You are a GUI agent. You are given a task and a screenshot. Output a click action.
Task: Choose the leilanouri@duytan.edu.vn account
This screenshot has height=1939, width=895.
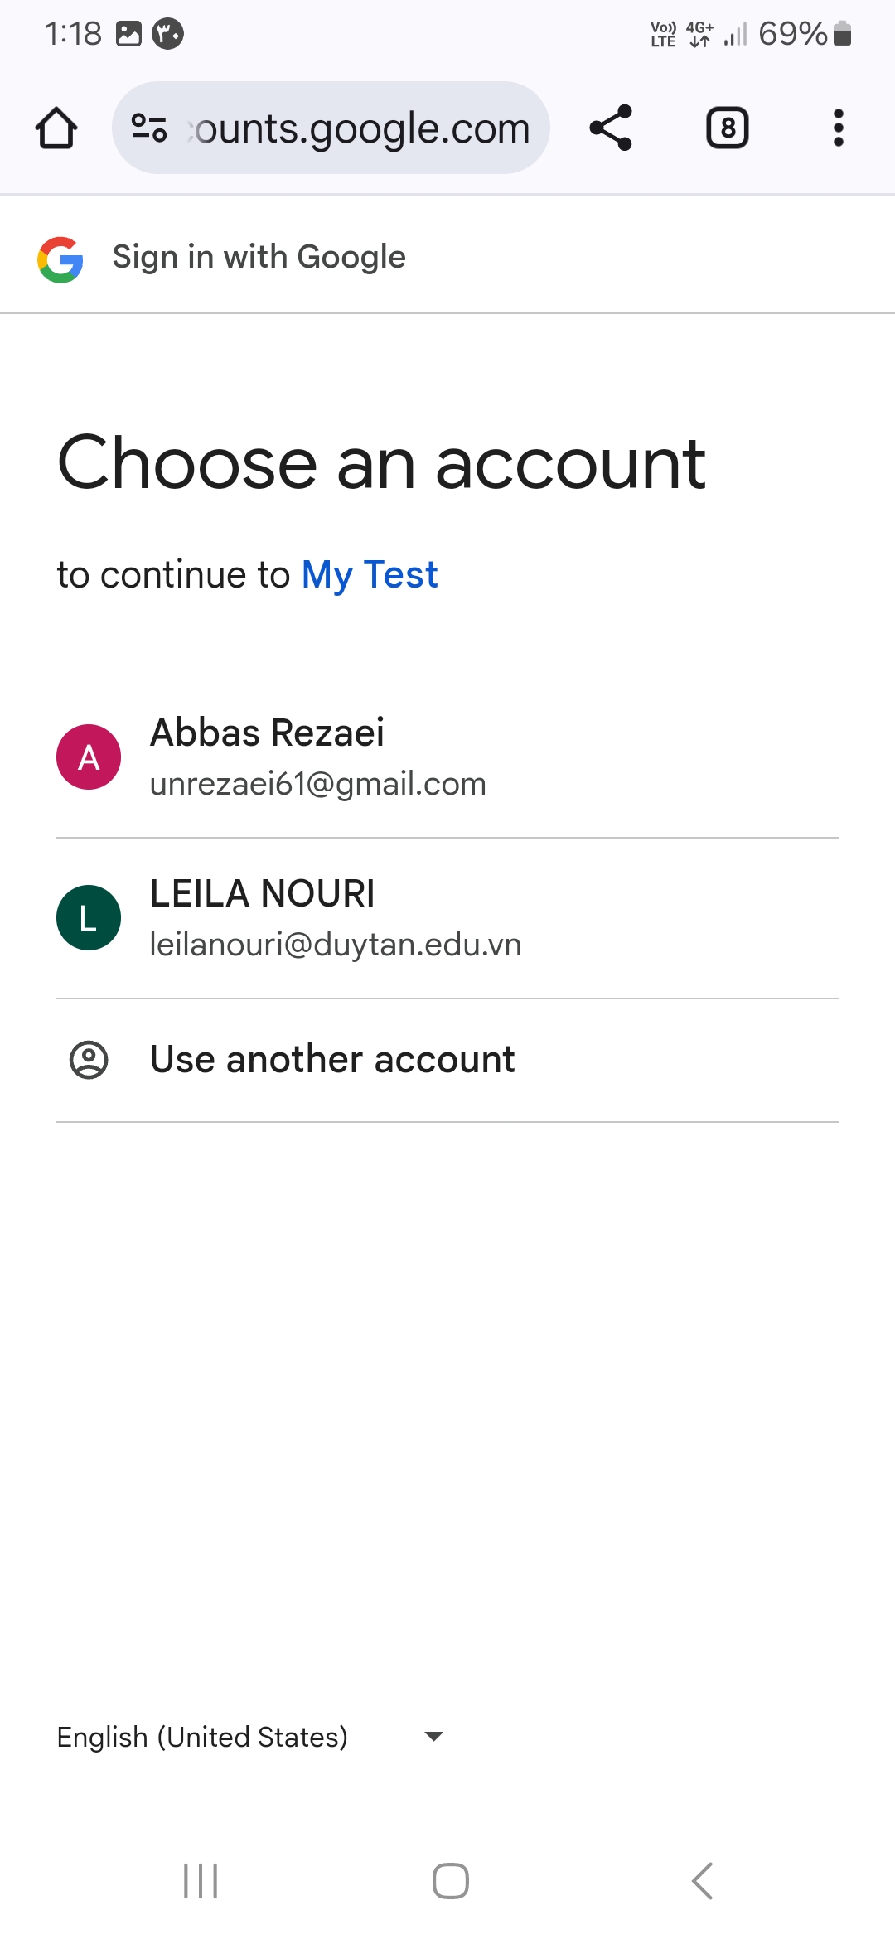point(336,945)
